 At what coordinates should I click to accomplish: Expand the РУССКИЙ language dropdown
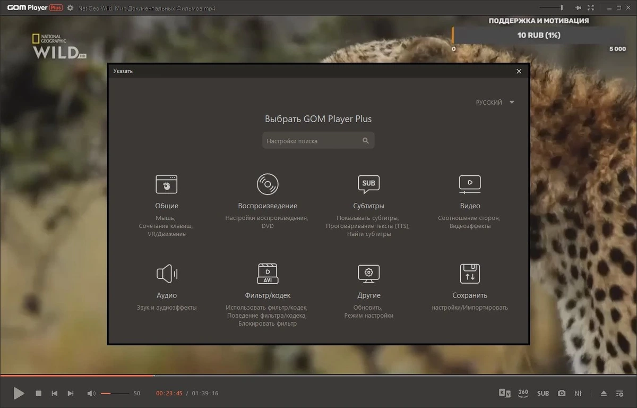(495, 103)
